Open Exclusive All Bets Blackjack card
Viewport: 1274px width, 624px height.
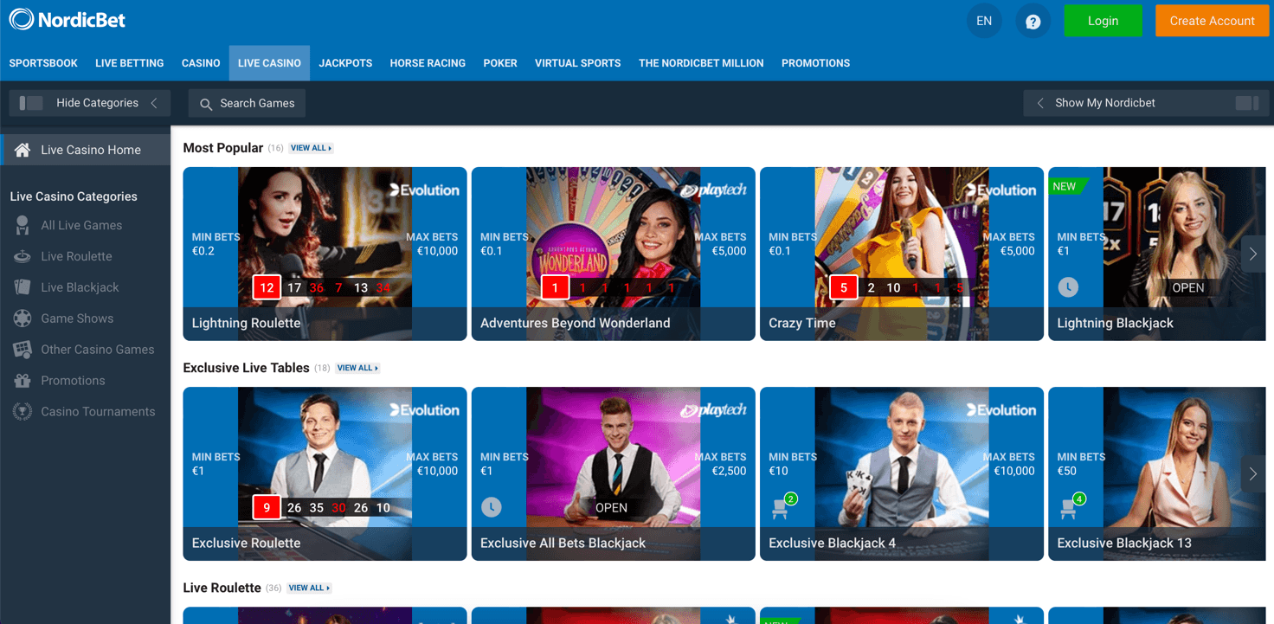[x=613, y=473]
